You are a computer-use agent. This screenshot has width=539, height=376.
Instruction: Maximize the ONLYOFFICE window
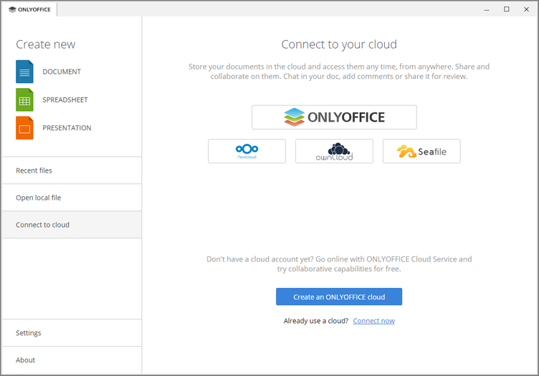(507, 9)
